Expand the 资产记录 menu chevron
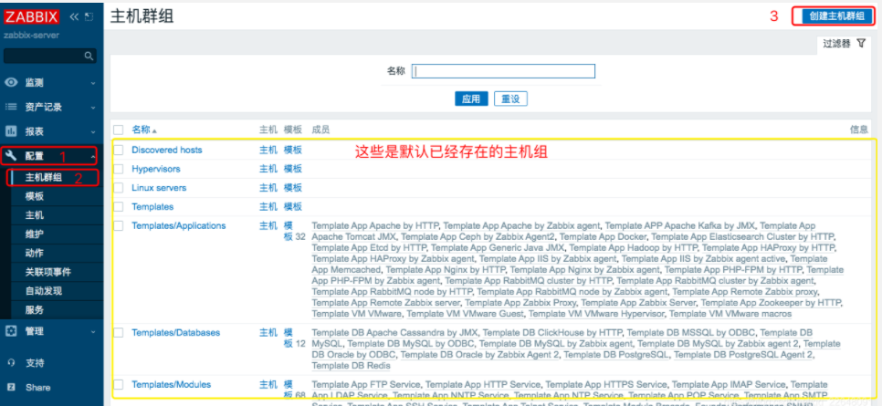Viewport: 882px width, 406px height. 93,108
